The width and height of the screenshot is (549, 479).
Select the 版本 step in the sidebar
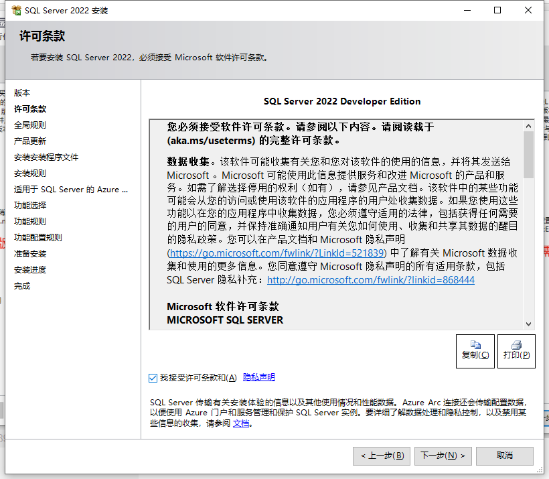click(22, 93)
